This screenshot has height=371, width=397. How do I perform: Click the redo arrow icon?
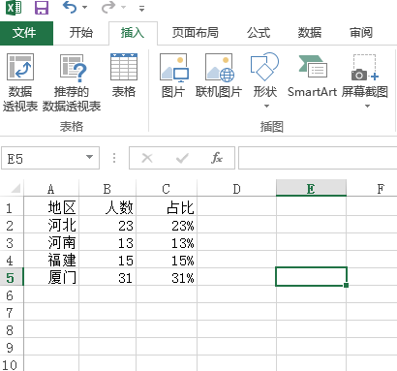pos(108,7)
